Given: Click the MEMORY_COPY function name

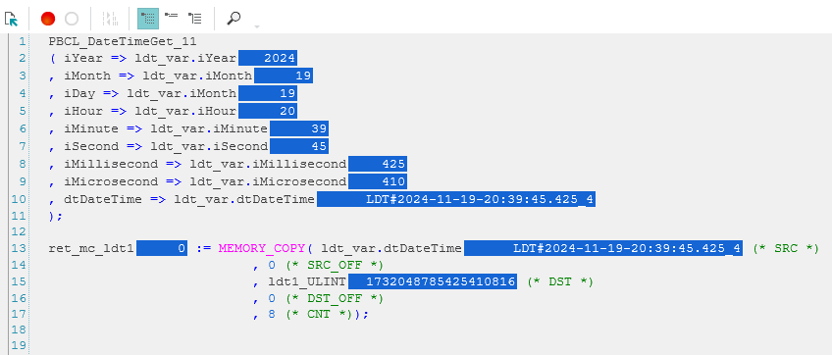Looking at the screenshot, I should (x=262, y=248).
